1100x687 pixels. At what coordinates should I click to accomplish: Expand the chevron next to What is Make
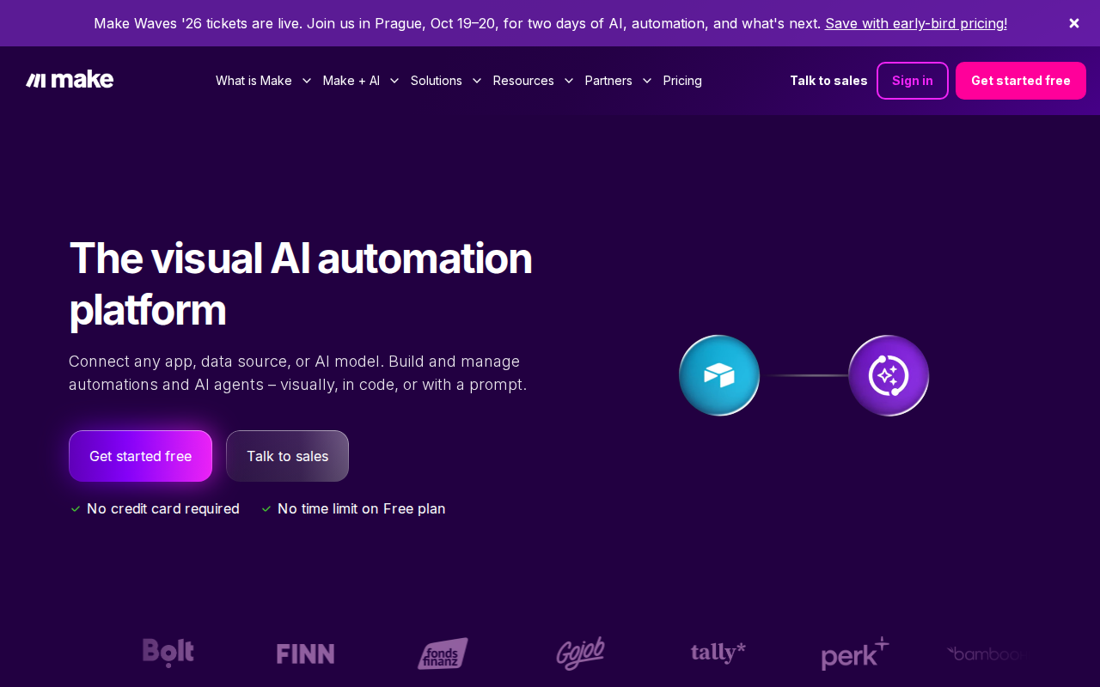[306, 81]
